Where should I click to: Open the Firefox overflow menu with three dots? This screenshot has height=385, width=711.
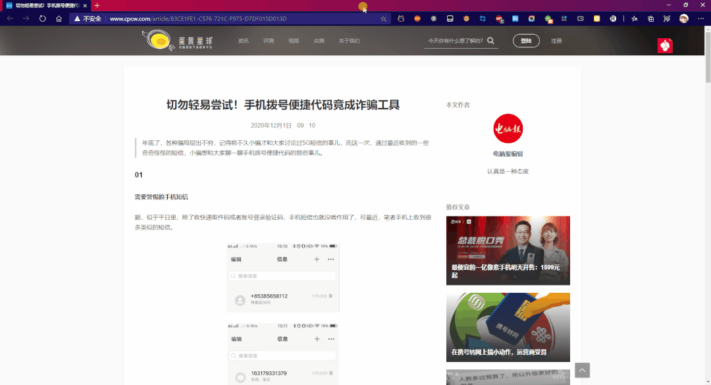(700, 19)
